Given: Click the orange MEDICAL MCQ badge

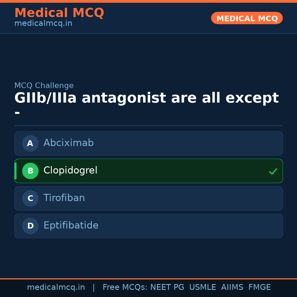Looking at the screenshot, I should [x=247, y=18].
